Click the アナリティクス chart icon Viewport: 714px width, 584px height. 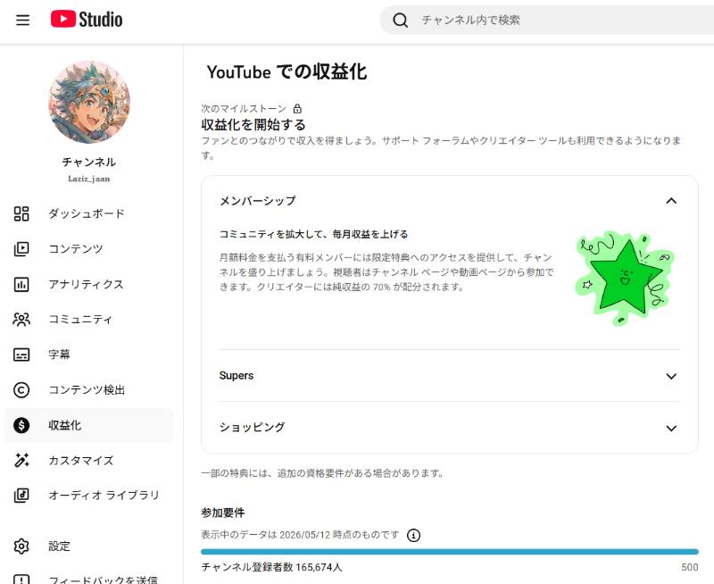21,284
